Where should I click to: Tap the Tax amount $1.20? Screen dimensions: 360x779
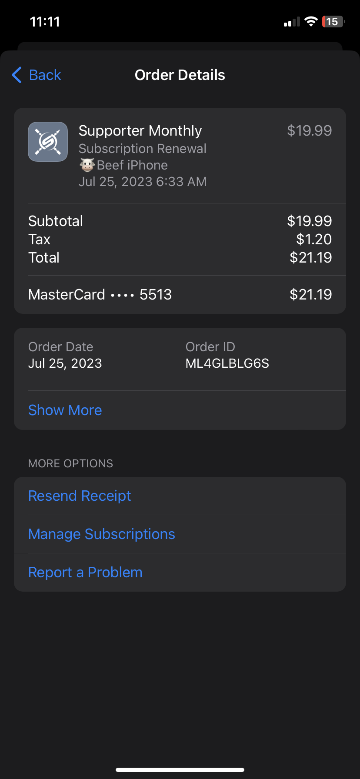click(x=314, y=239)
